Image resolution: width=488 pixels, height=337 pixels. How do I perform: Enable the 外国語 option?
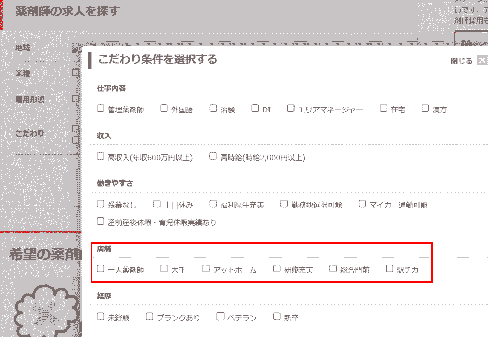point(164,109)
